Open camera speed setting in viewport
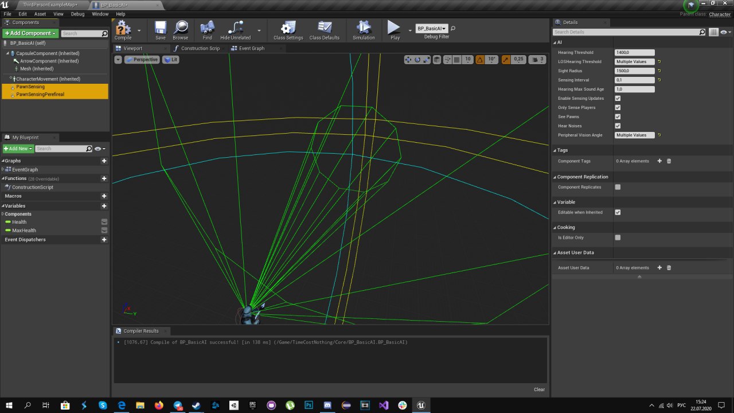Viewport: 734px width, 413px height. click(537, 60)
